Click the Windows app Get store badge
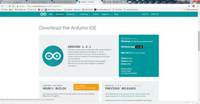This screenshot has width=200, height=104. tap(139, 47)
